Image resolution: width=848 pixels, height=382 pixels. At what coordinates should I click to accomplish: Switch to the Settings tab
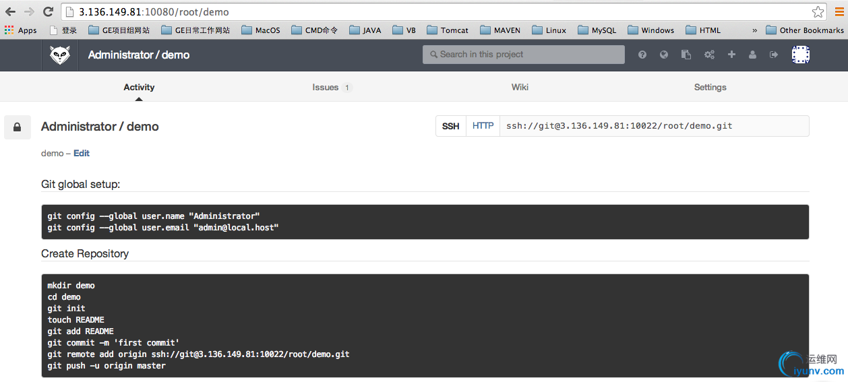pyautogui.click(x=710, y=87)
